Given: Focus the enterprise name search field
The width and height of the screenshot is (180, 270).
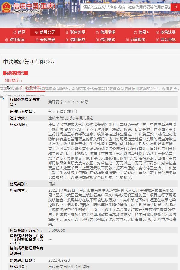Looking at the screenshot, I should point(126,7).
